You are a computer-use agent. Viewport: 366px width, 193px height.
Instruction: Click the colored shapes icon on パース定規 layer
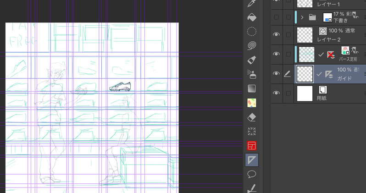[x=345, y=50]
